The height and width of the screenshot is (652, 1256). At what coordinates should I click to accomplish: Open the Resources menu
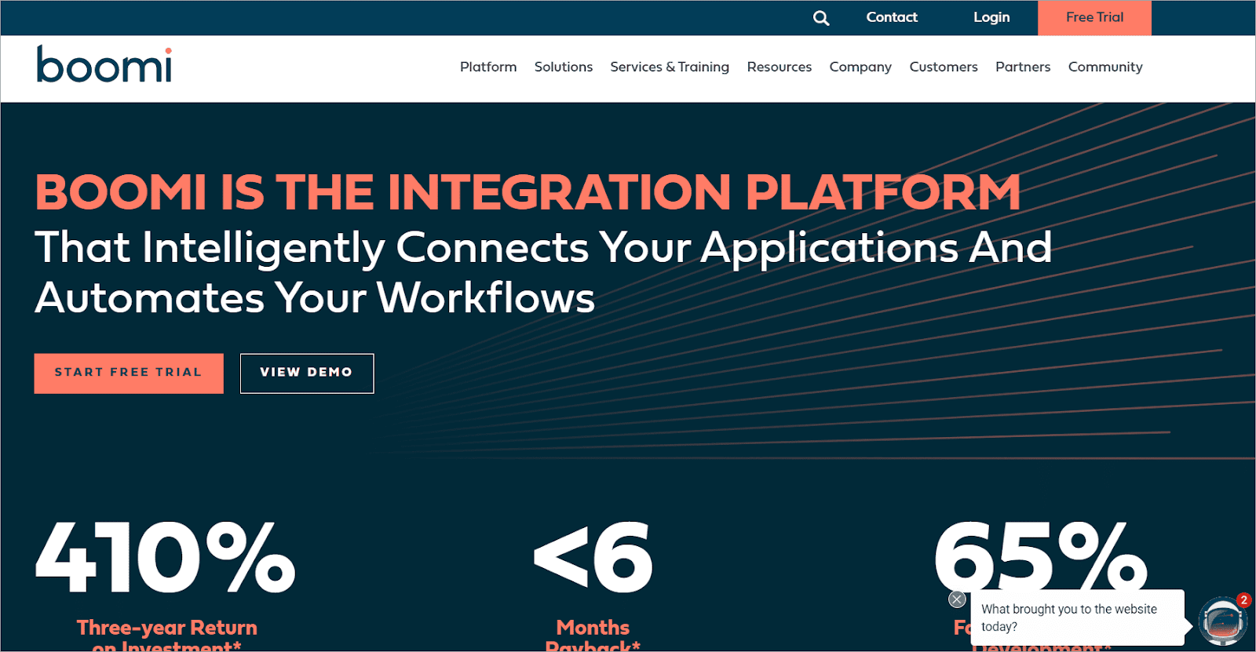tap(780, 67)
